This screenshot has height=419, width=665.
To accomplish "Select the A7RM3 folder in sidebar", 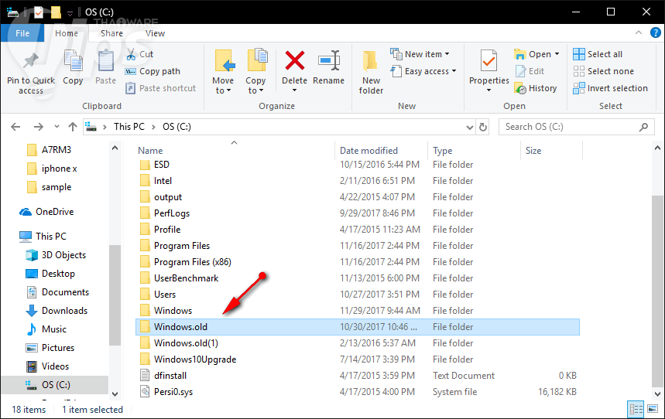I will (49, 149).
